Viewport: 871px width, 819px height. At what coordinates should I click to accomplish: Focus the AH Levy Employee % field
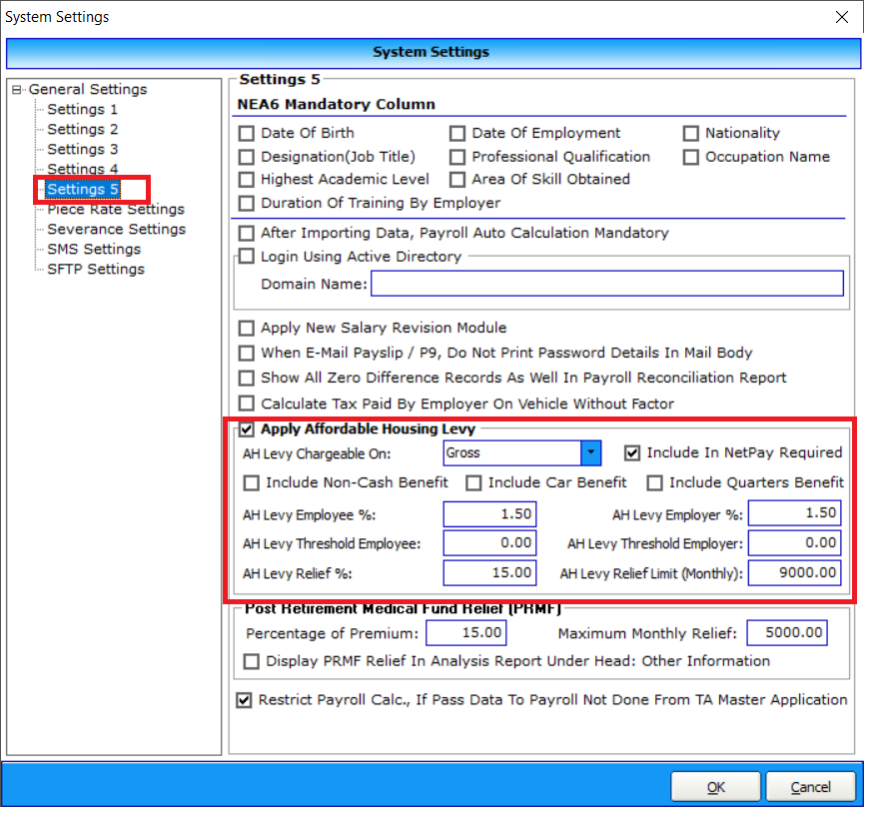490,514
